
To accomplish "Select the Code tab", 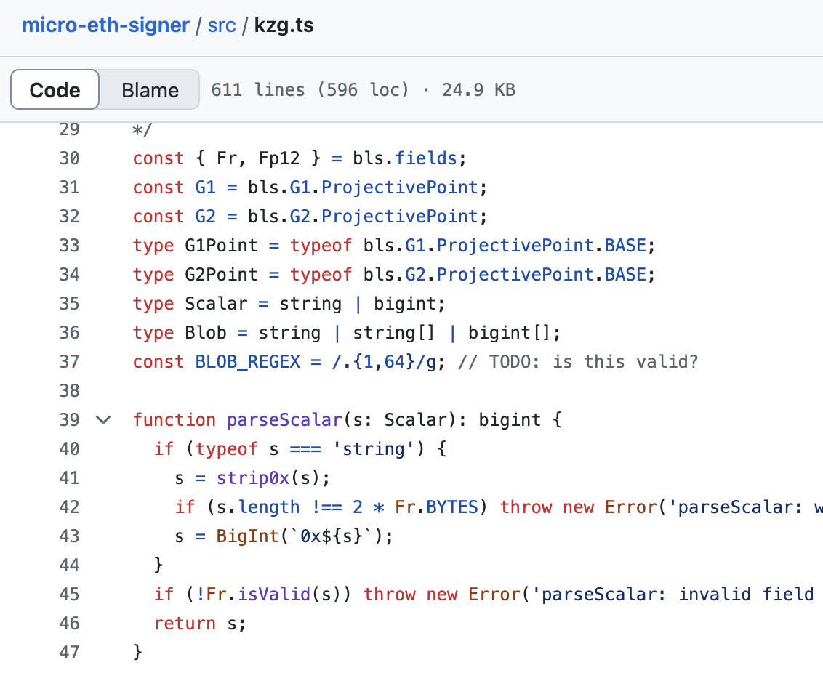I will tap(55, 89).
